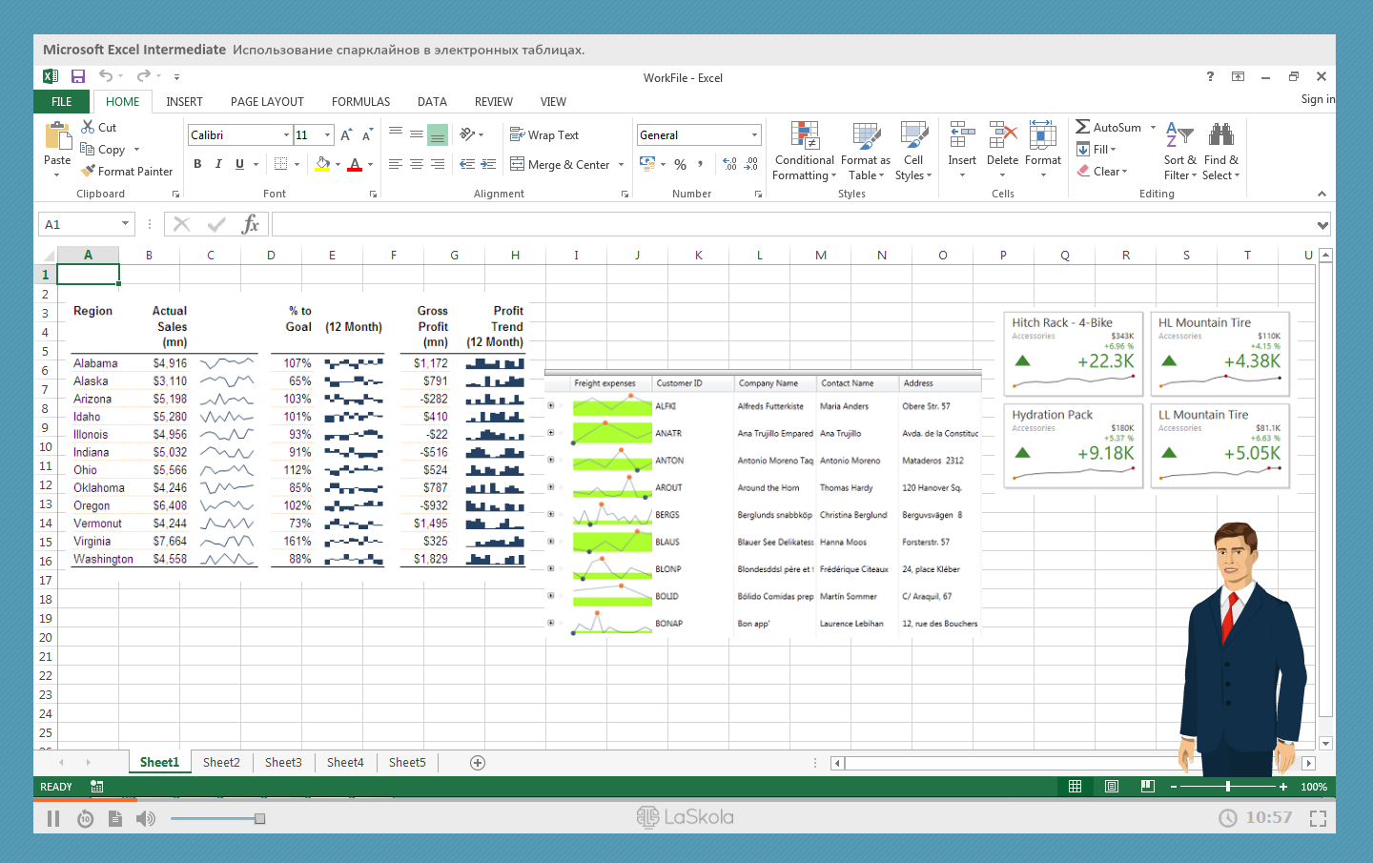The width and height of the screenshot is (1373, 863).
Task: Click the Save icon in quick access toolbar
Action: [x=78, y=77]
